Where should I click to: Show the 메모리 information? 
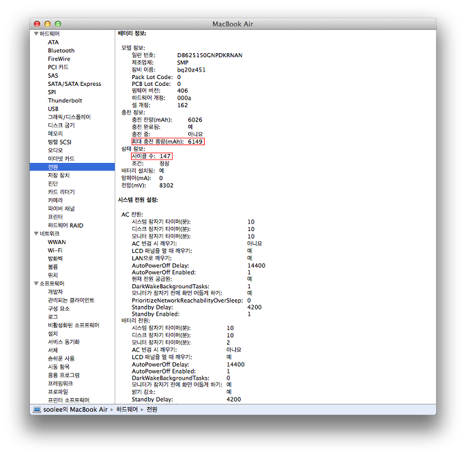click(55, 134)
